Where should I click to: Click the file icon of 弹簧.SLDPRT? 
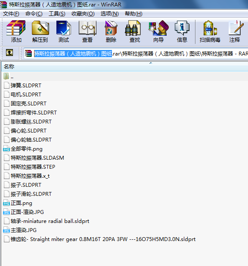[6, 85]
